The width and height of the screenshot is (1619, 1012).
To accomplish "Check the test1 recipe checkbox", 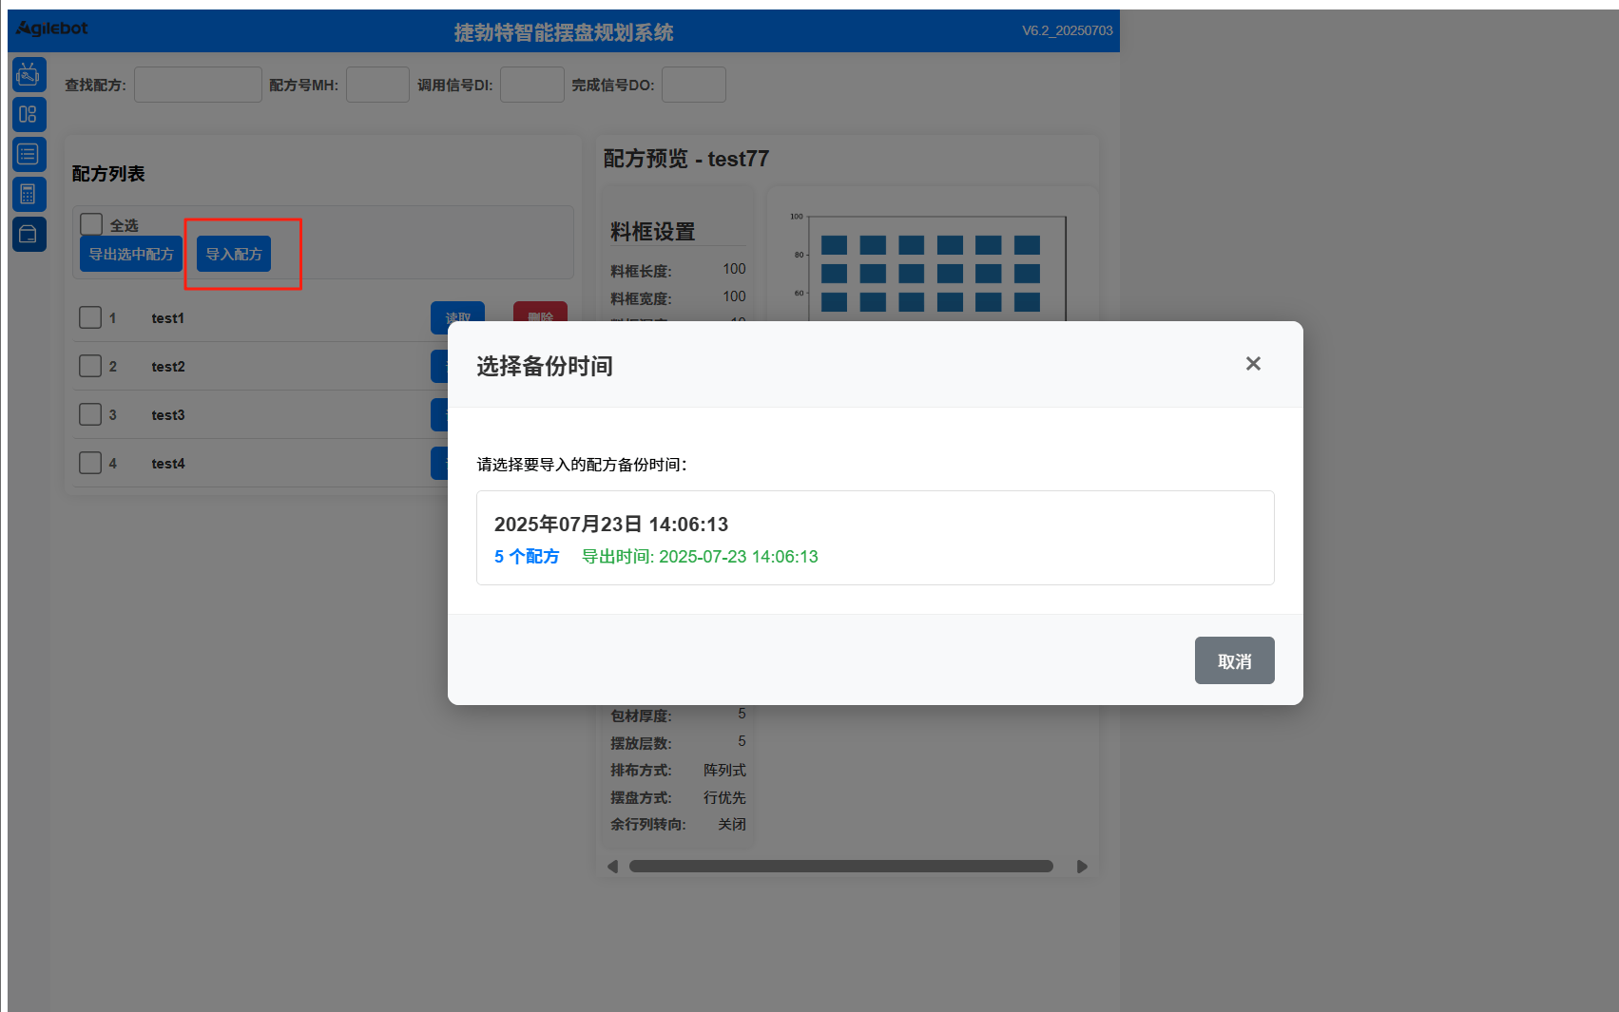I will [90, 317].
